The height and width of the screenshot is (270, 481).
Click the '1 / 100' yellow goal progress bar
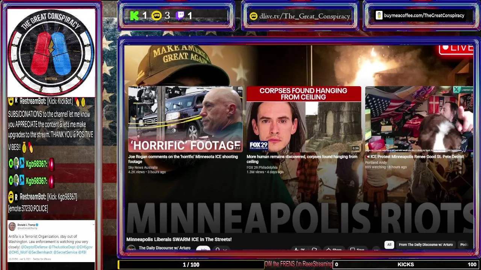point(191,264)
